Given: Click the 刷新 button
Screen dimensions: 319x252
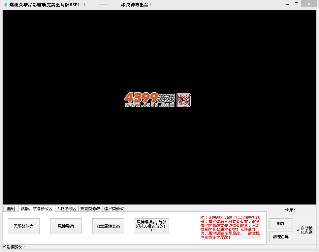Looking at the screenshot, I should (281, 224).
